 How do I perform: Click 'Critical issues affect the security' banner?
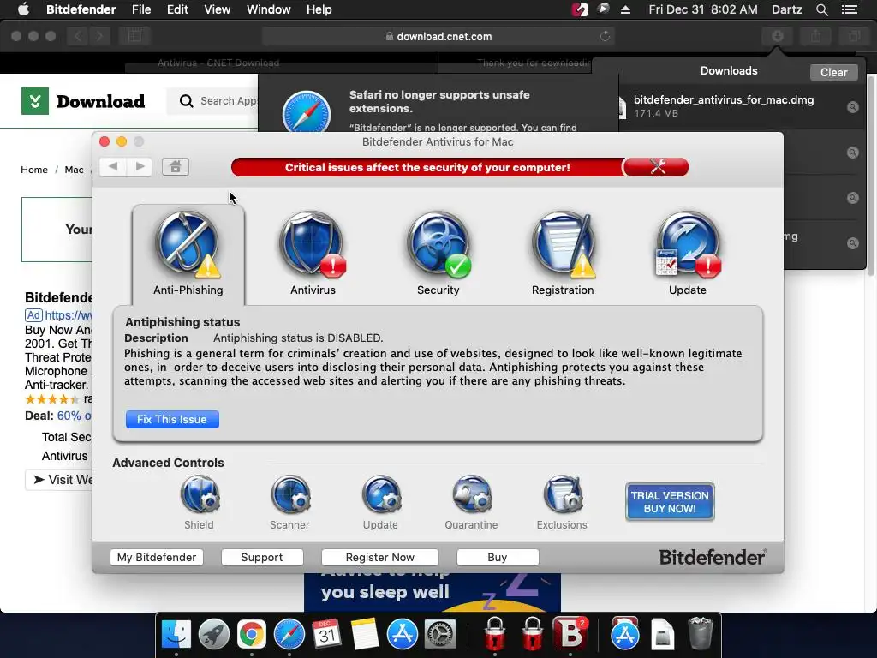click(x=427, y=167)
